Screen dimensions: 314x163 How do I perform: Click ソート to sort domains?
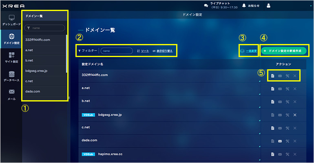pyautogui.click(x=143, y=51)
